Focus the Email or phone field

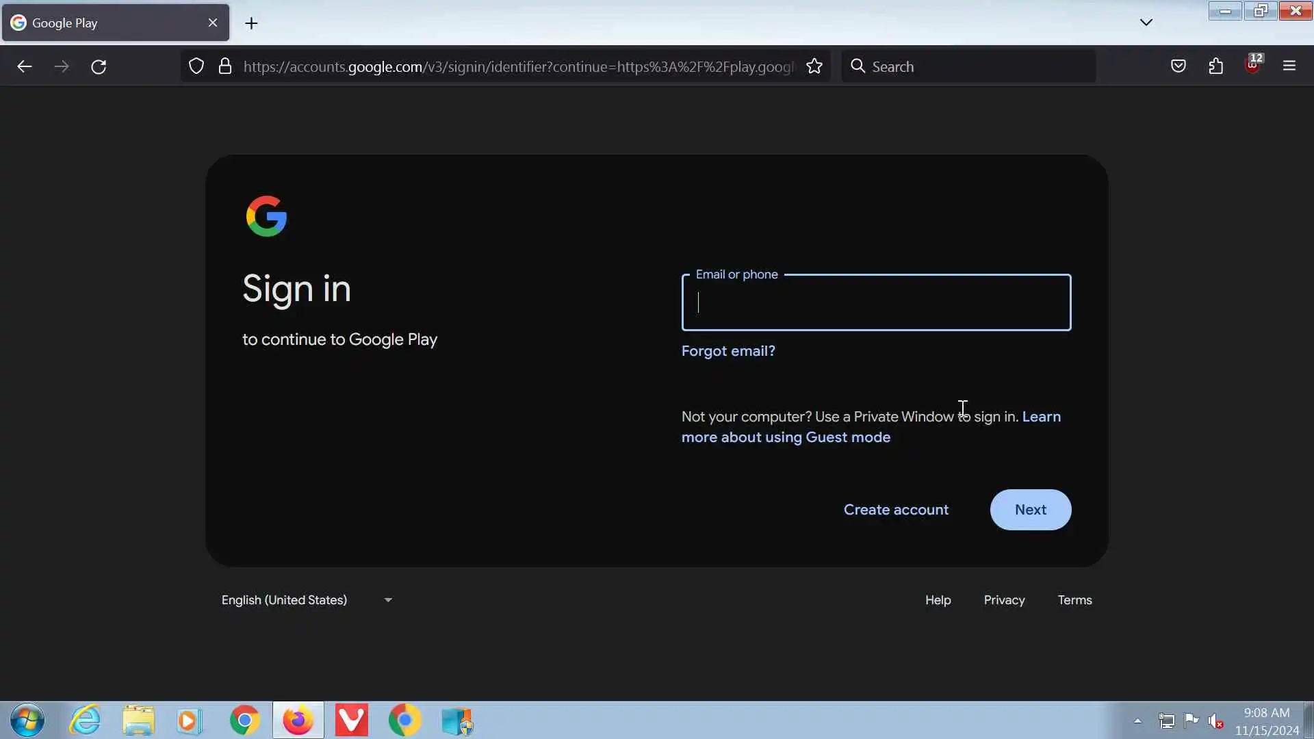pyautogui.click(x=876, y=303)
